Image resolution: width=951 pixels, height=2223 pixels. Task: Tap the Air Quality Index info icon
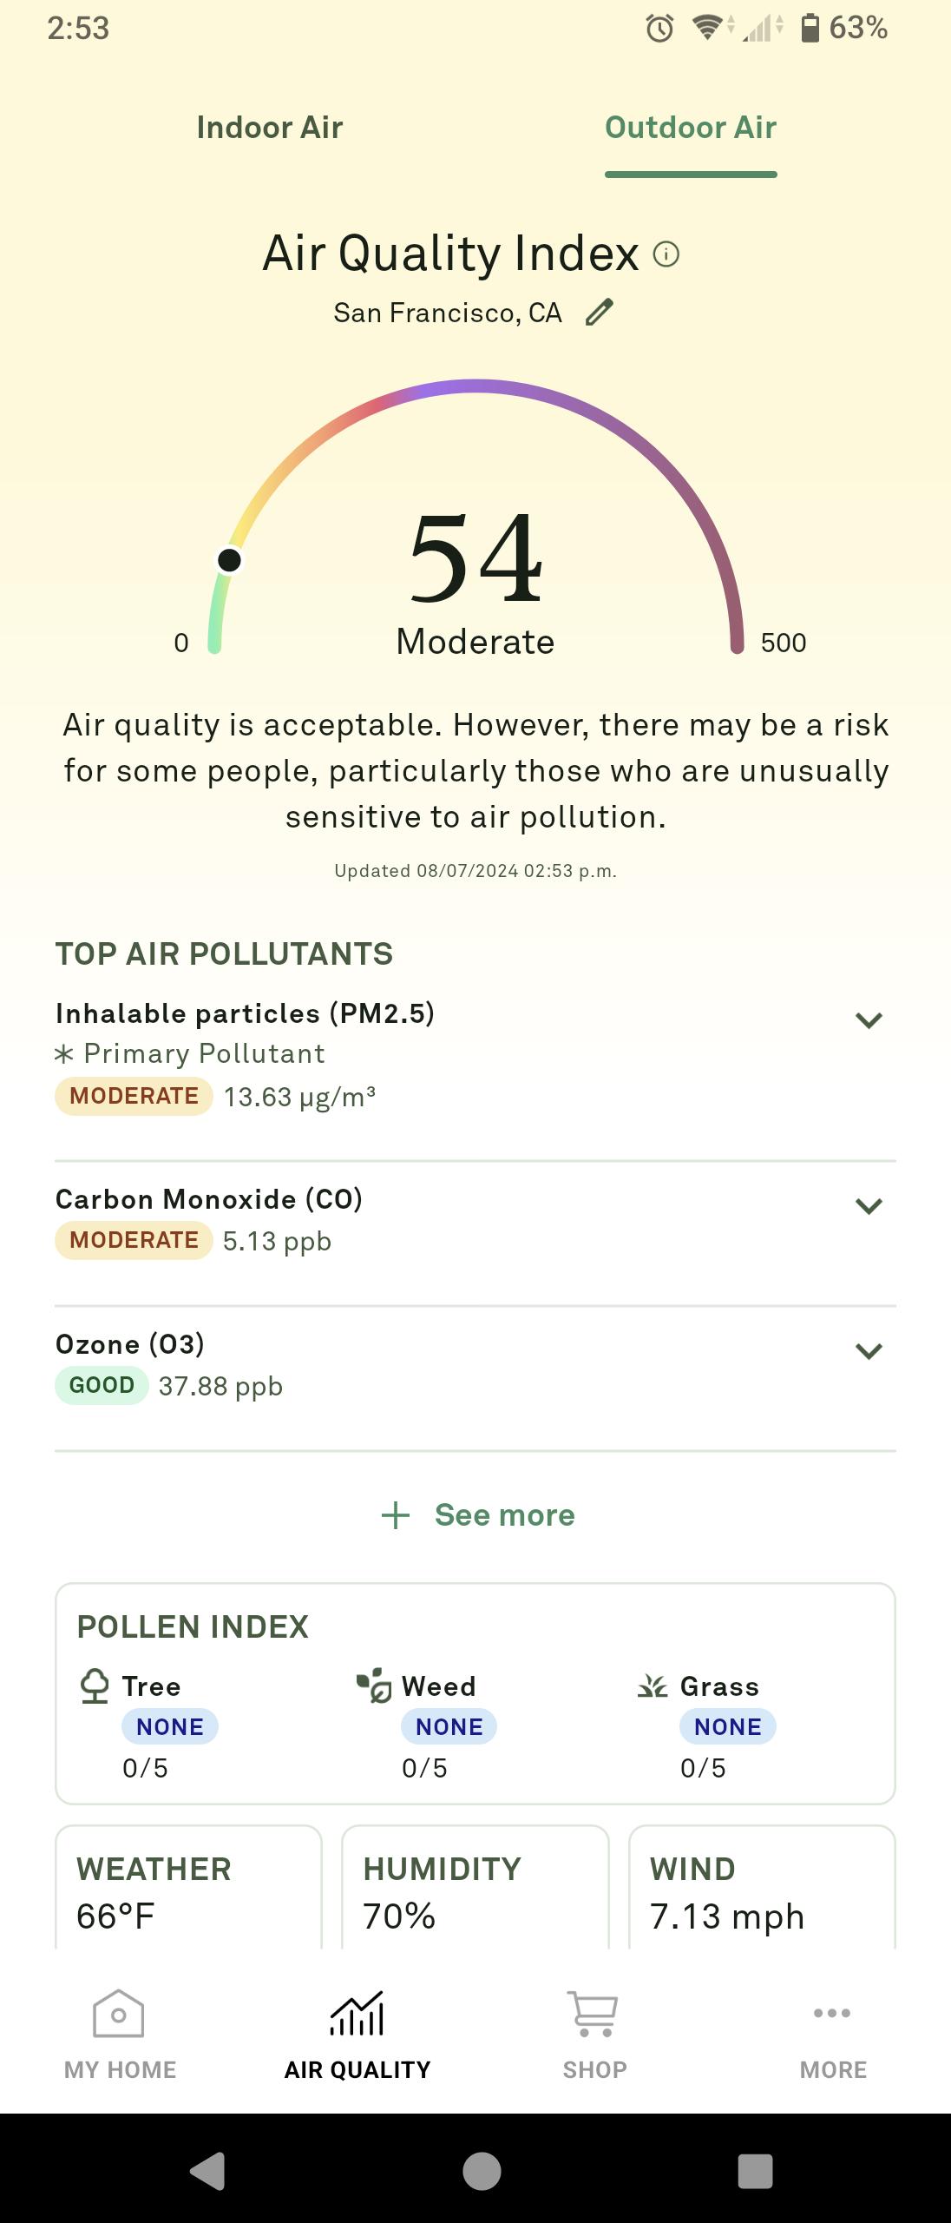point(666,254)
